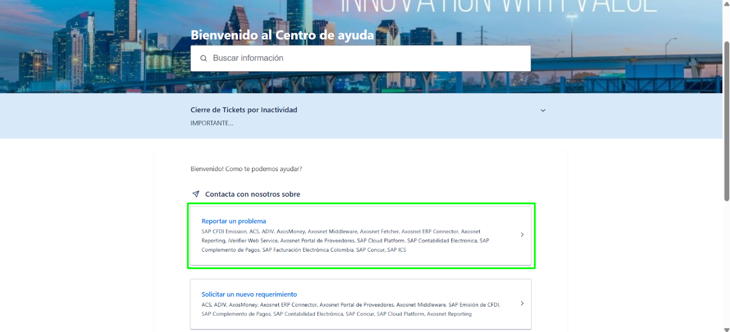
Task: Click the IMPORTANTE... announcement preview text
Action: (x=212, y=123)
